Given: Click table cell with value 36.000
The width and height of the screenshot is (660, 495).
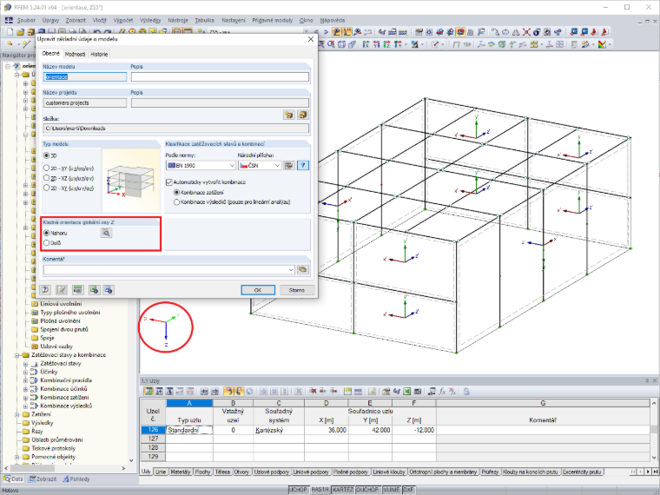Looking at the screenshot, I should pos(327,430).
